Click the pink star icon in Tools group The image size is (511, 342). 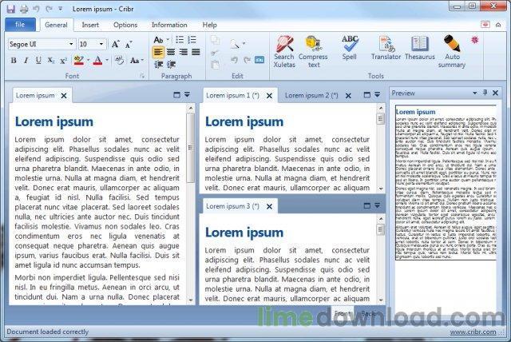(x=475, y=40)
